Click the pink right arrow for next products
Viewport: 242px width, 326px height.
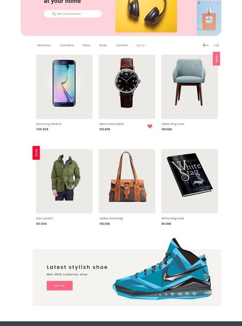(x=216, y=45)
